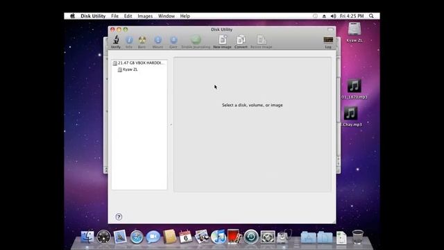Screen dimensions: 444x250
Task: Open System Preferences from the Dock
Action: (268, 237)
